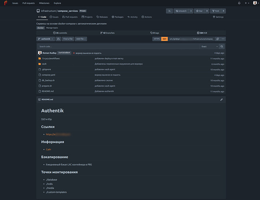The height and width of the screenshot is (200, 260).
Task: Open the Сайт link
Action: point(48,150)
